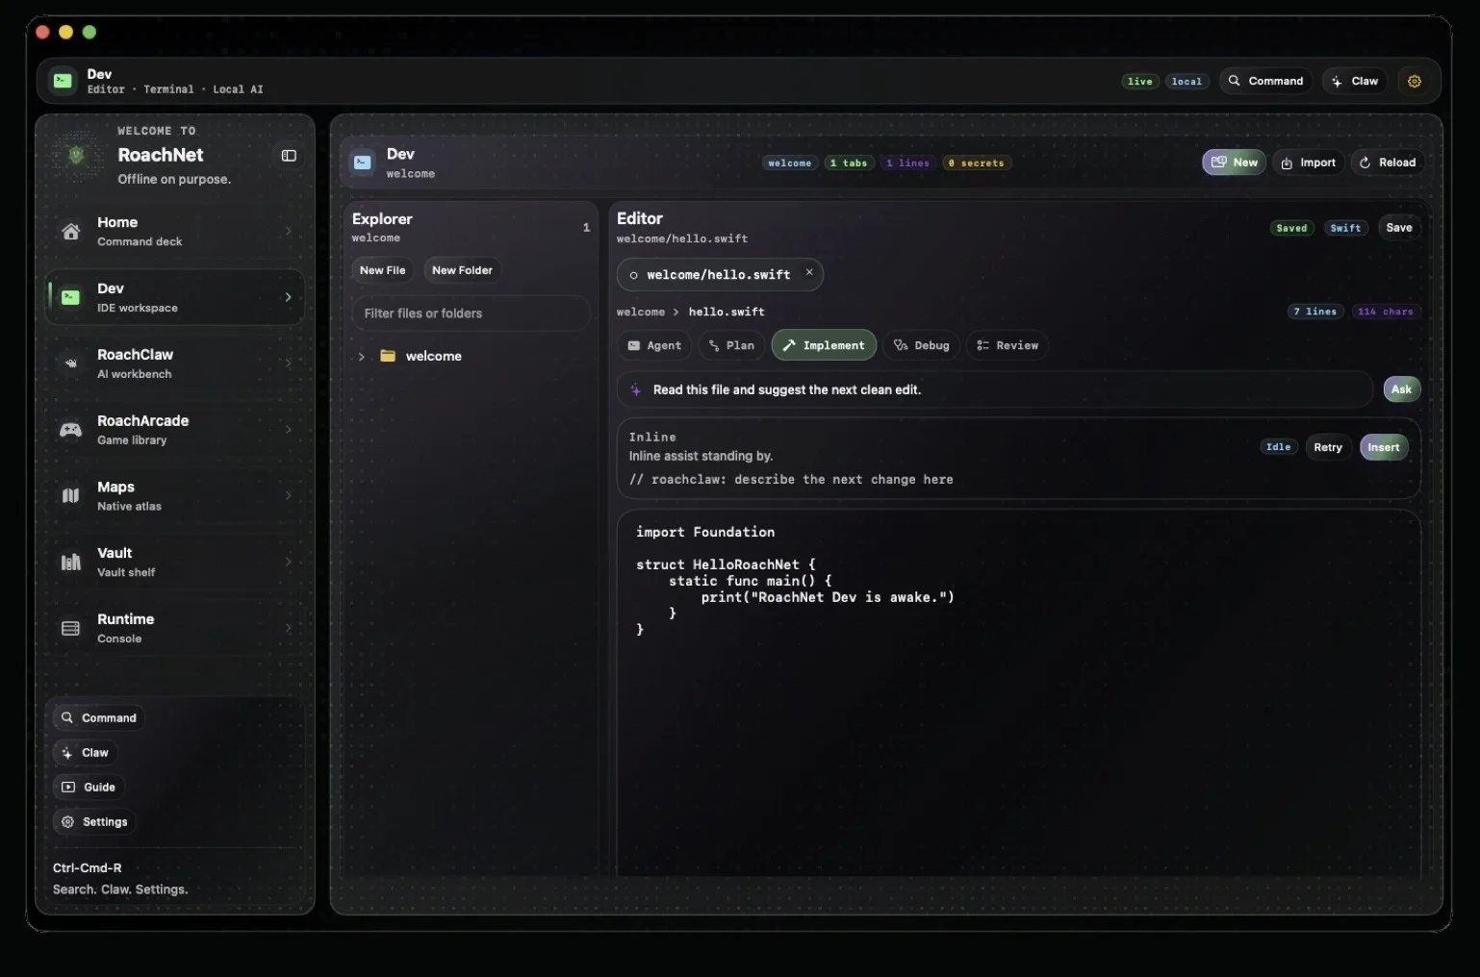Click the Ask button
Screen dimensions: 1480x977
pos(1401,389)
